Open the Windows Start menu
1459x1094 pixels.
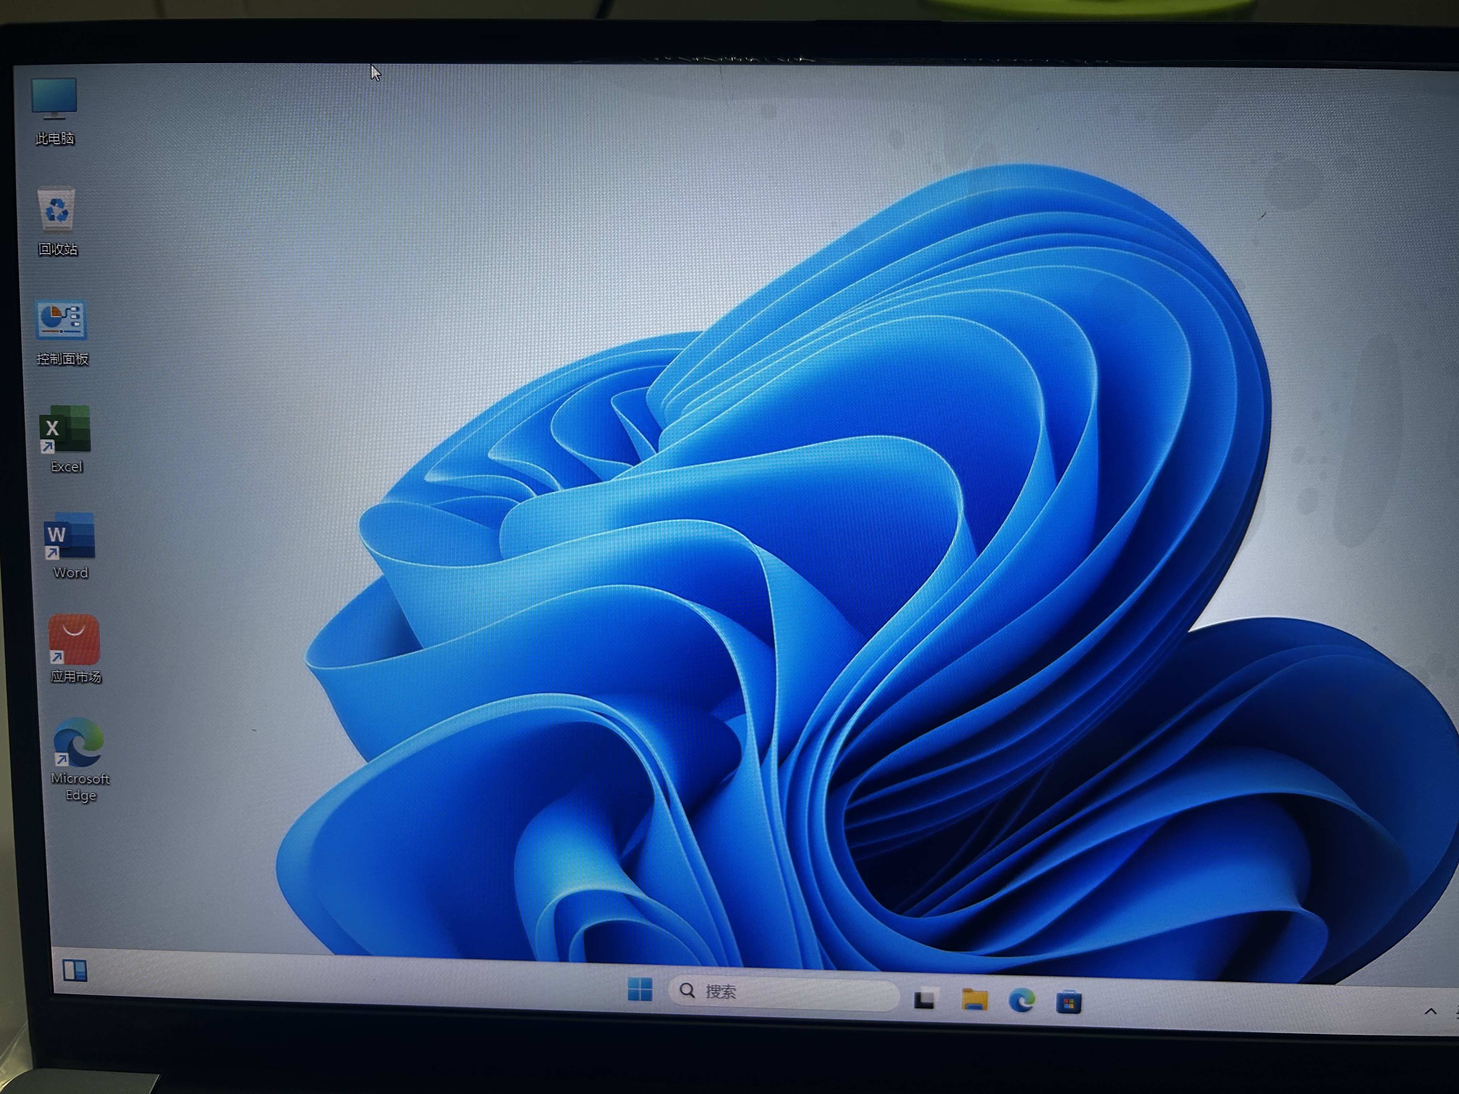(x=640, y=988)
